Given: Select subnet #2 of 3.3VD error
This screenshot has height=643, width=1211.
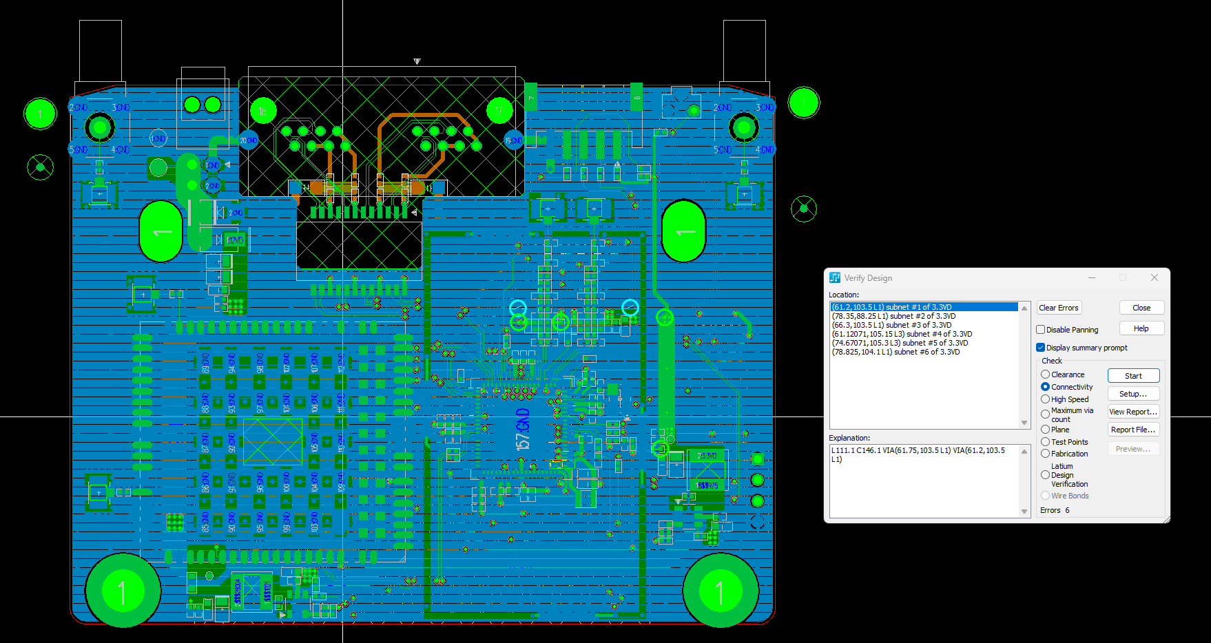Looking at the screenshot, I should [893, 316].
